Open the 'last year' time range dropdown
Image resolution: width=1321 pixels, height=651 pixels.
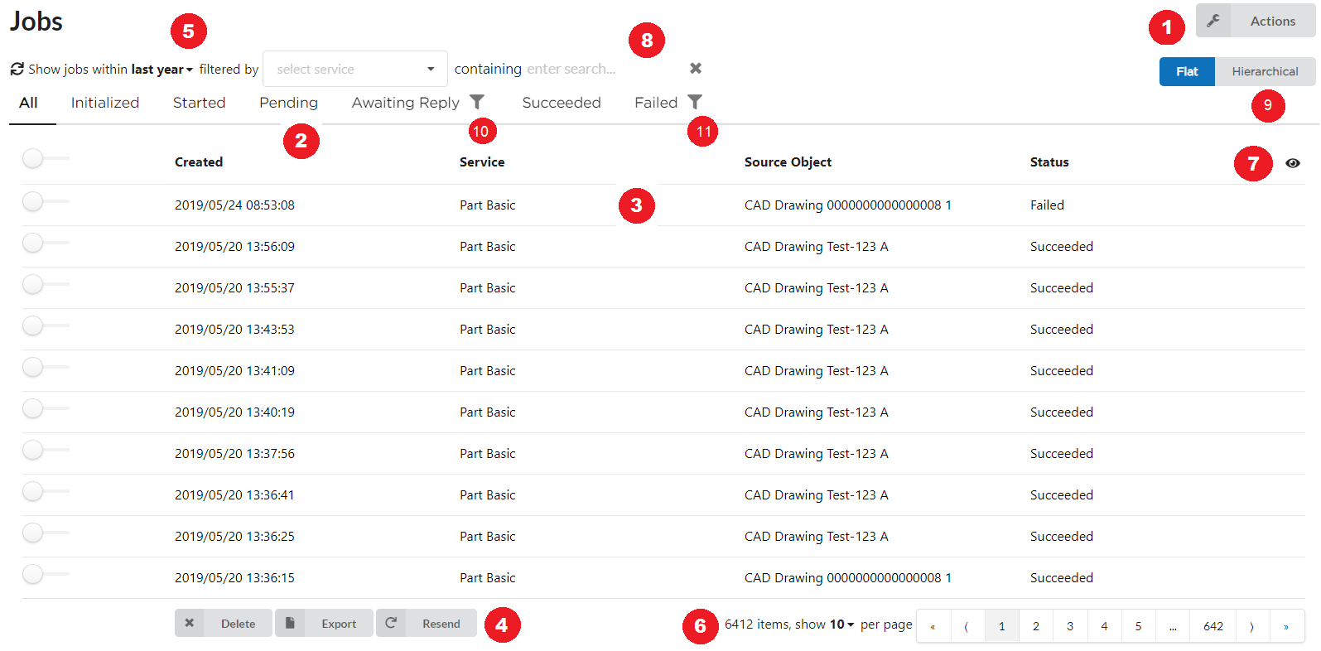[162, 70]
